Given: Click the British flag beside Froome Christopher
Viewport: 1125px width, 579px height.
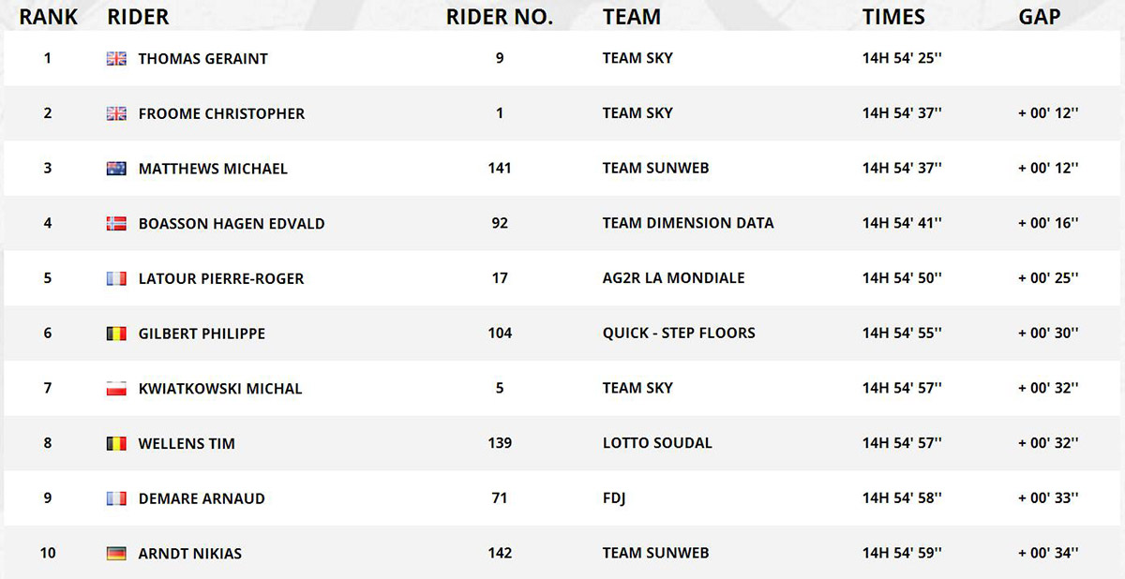Looking at the screenshot, I should pos(116,113).
